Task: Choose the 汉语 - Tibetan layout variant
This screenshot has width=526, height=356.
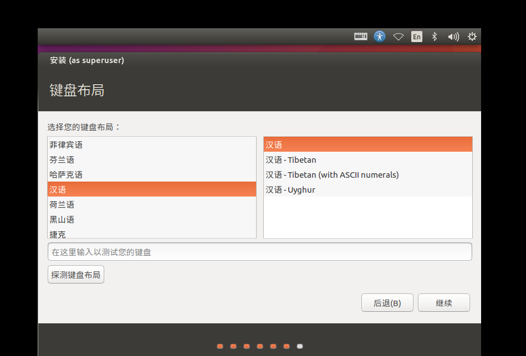Action: [368, 160]
